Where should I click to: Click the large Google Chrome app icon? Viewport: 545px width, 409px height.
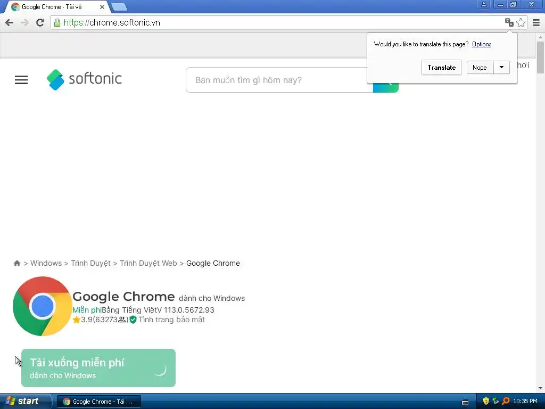(43, 306)
